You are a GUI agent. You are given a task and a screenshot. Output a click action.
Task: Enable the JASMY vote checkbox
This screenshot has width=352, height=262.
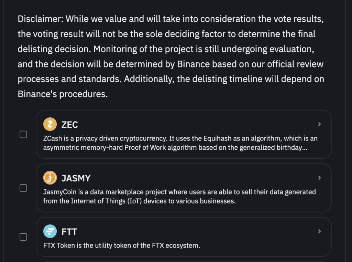point(23,188)
